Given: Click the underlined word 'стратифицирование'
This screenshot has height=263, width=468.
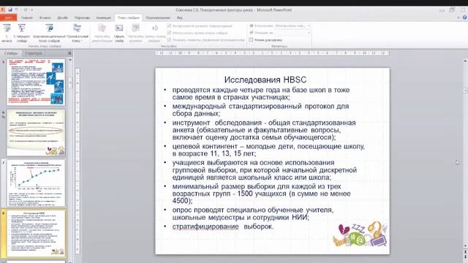Looking at the screenshot, I should tap(205, 226).
